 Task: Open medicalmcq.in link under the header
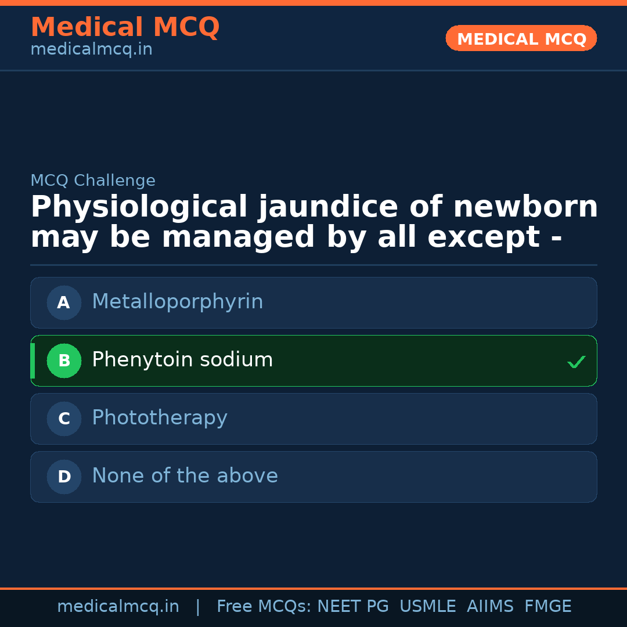pyautogui.click(x=91, y=49)
